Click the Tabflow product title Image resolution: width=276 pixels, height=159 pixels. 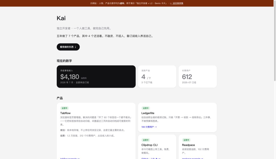pos(65,113)
